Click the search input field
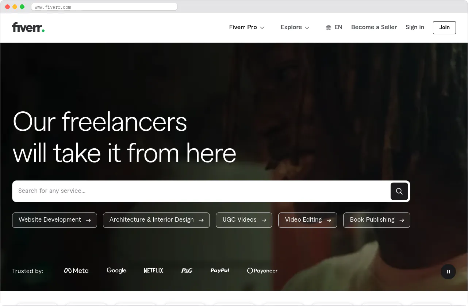The width and height of the screenshot is (468, 306). [x=146, y=191]
